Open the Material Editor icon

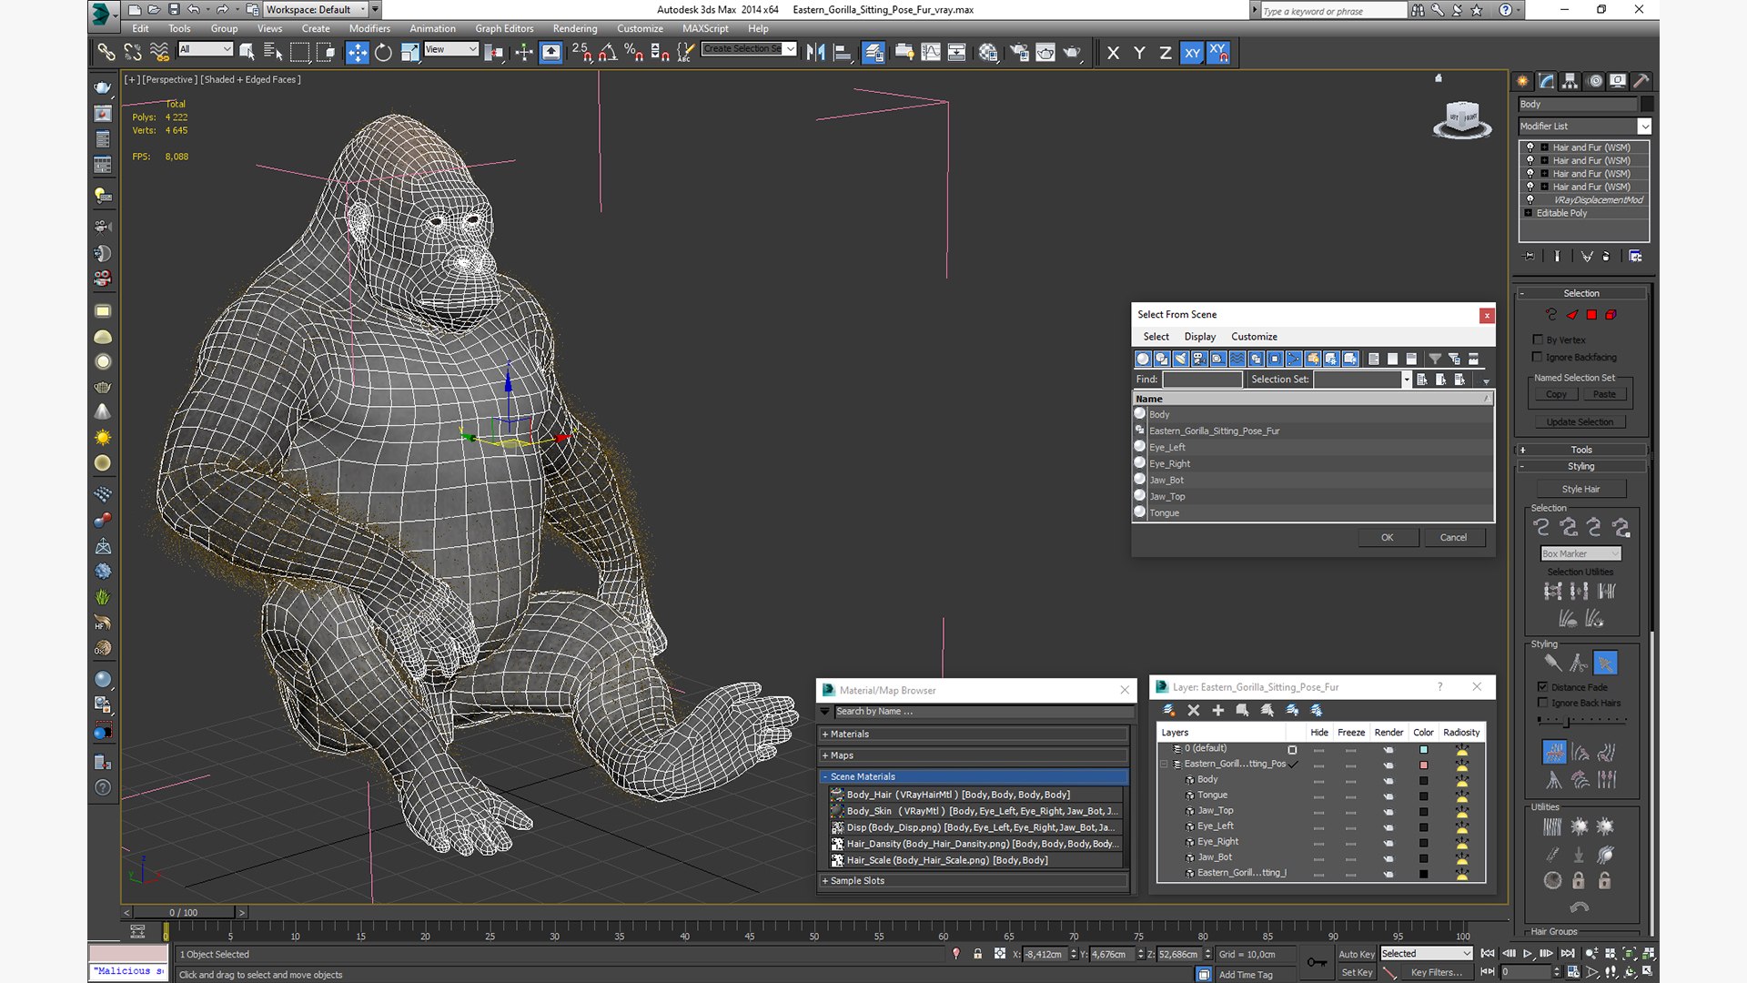point(988,53)
